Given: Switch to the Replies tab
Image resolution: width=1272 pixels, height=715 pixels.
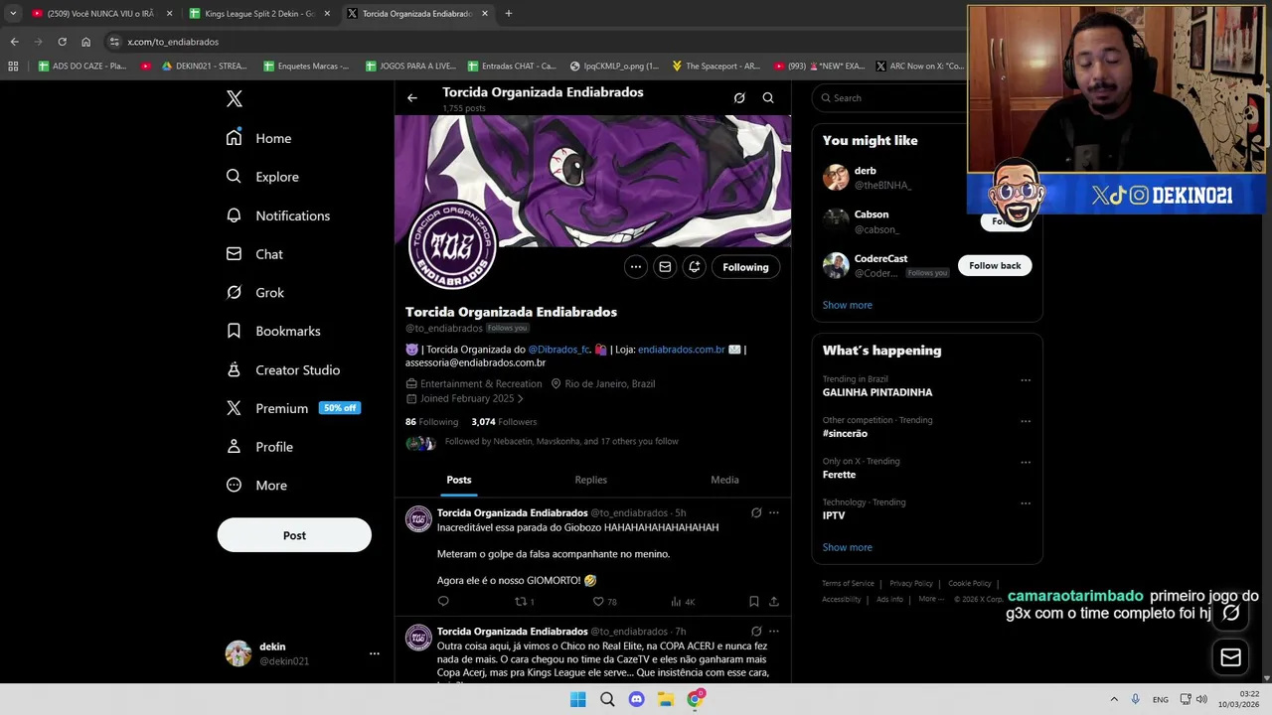Looking at the screenshot, I should (590, 480).
